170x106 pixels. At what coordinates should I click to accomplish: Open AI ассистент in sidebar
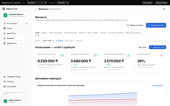tap(16, 23)
